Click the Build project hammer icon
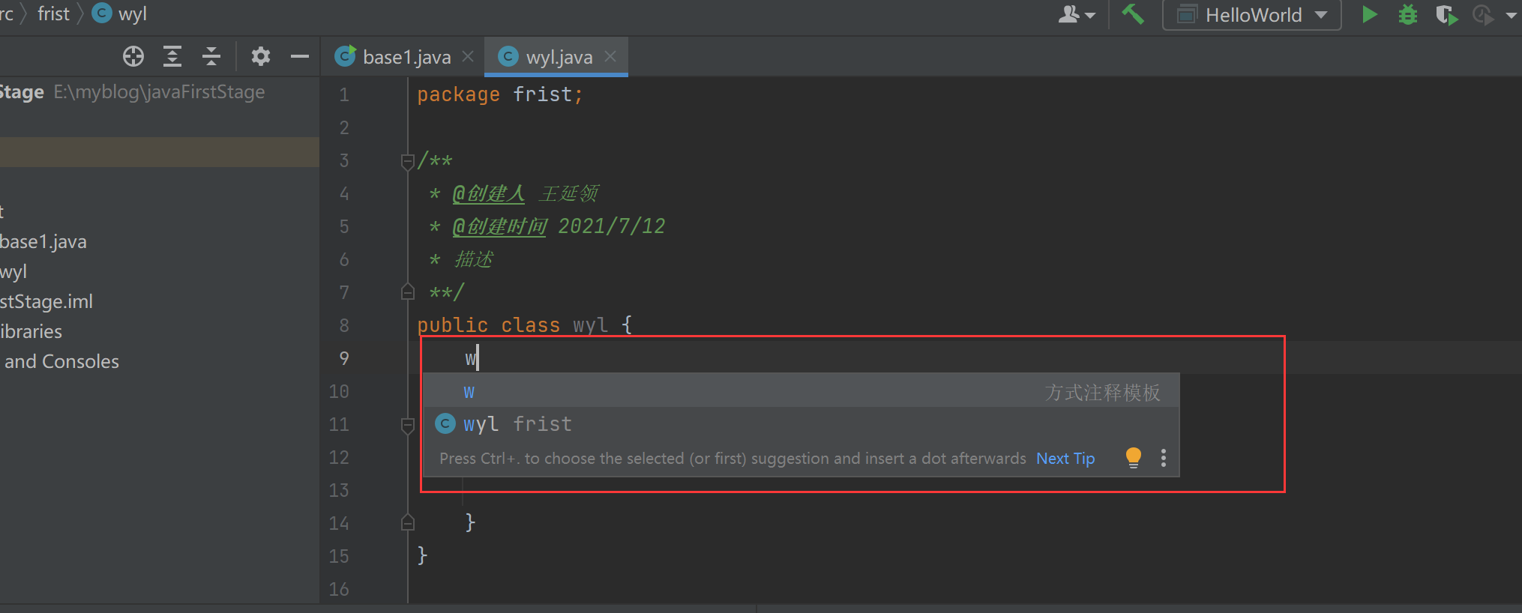Viewport: 1522px width, 613px height. [1133, 14]
